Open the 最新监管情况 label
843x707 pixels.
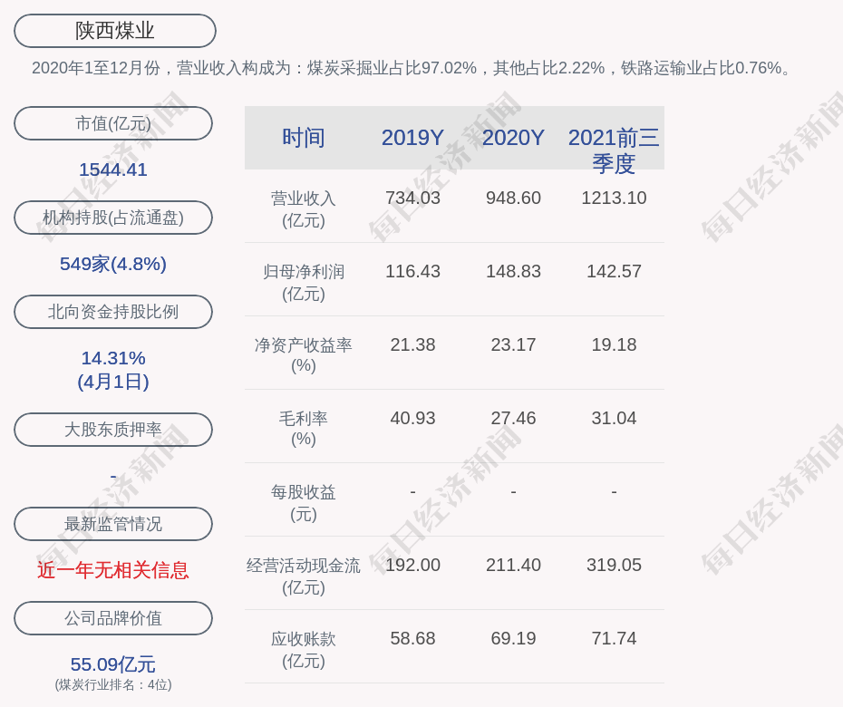tap(113, 524)
